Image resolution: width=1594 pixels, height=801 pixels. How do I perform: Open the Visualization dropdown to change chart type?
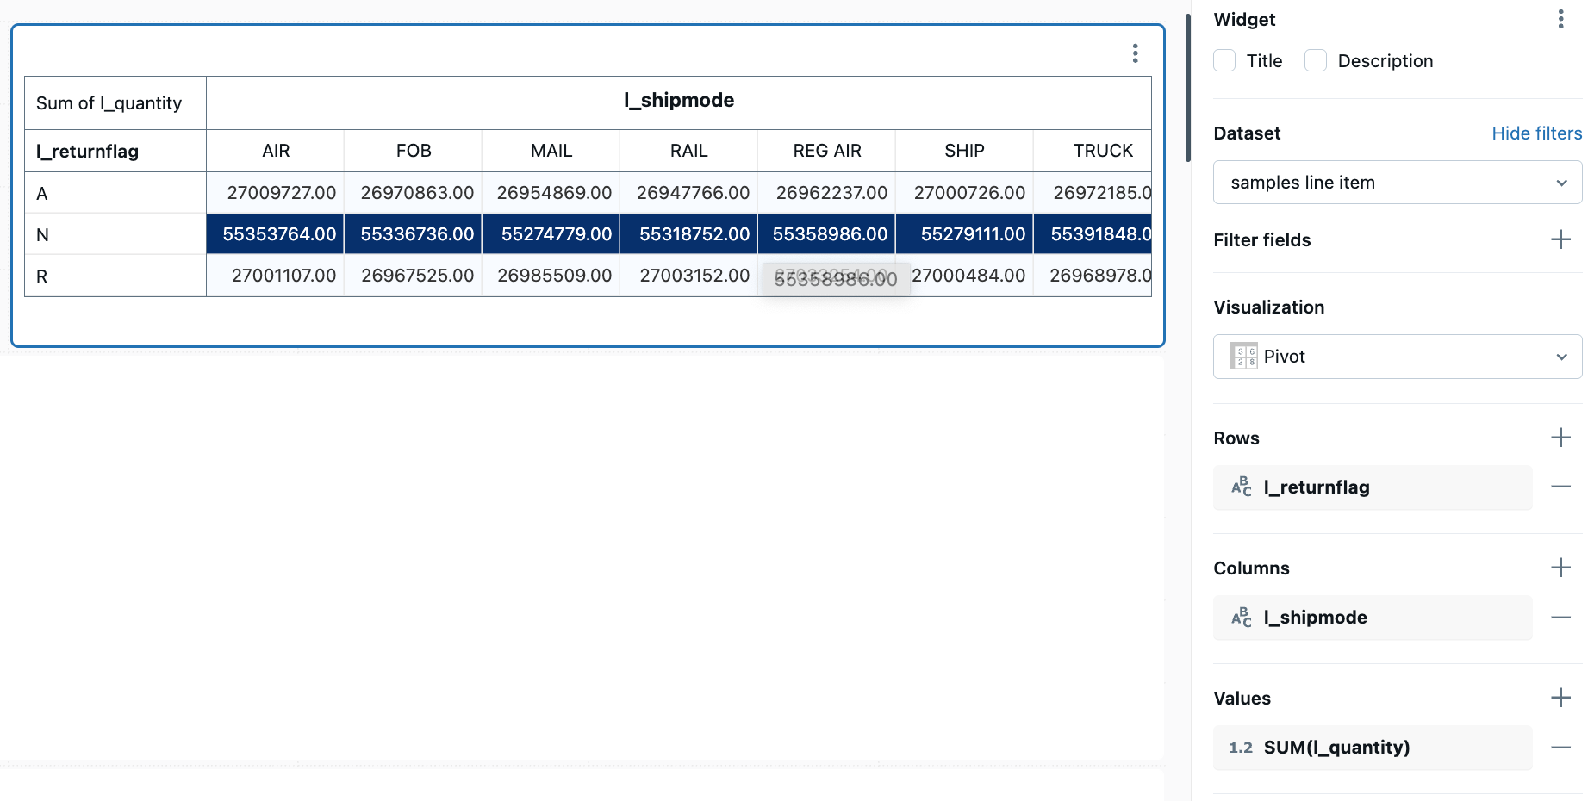click(x=1396, y=356)
